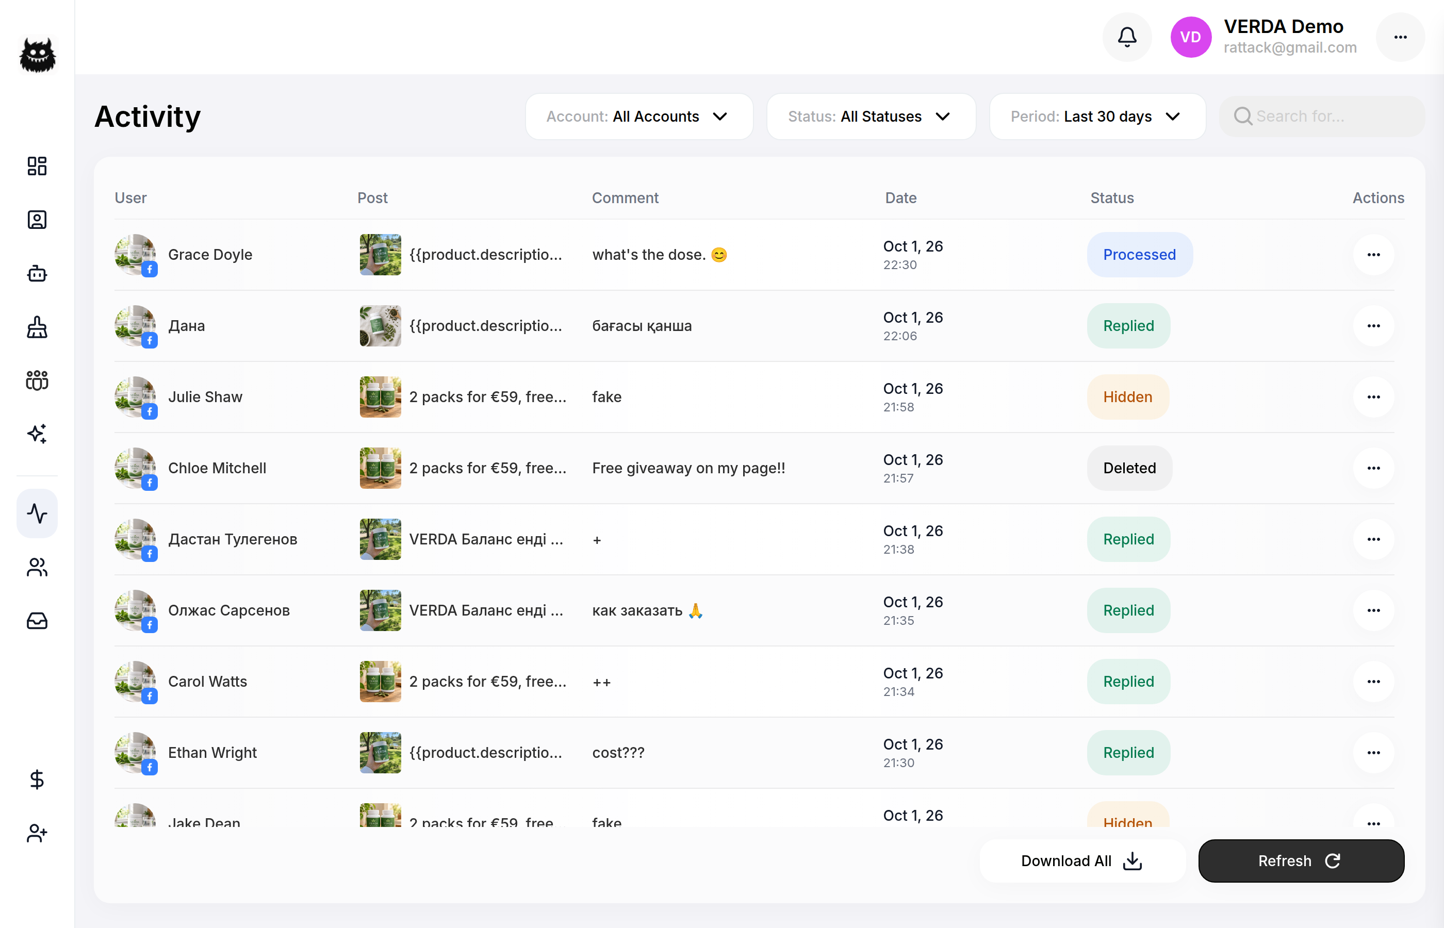Click the Download All button
Viewport: 1444px width, 928px height.
click(x=1082, y=861)
